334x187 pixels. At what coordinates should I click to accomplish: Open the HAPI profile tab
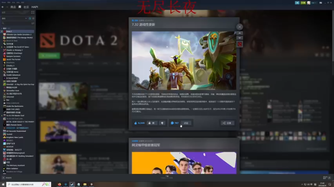click(35, 7)
